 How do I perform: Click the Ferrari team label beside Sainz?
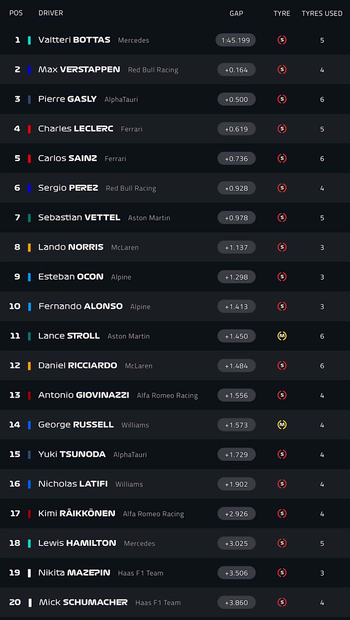[x=115, y=159]
